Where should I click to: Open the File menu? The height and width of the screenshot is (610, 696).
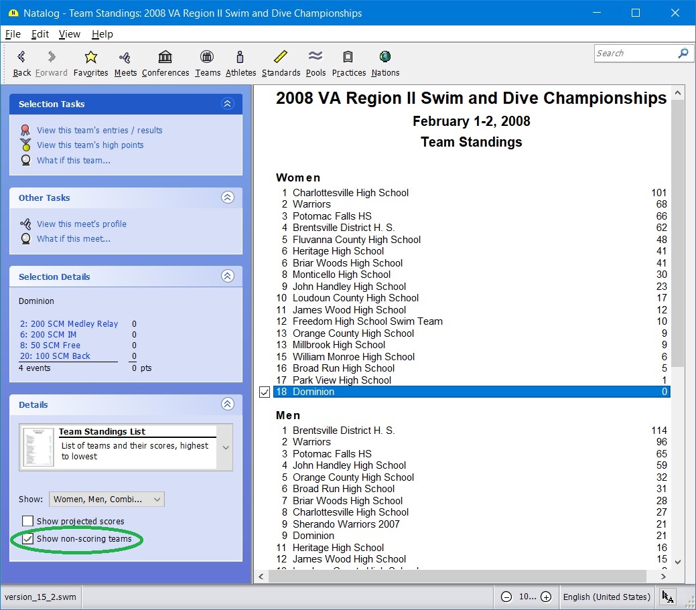[x=13, y=34]
